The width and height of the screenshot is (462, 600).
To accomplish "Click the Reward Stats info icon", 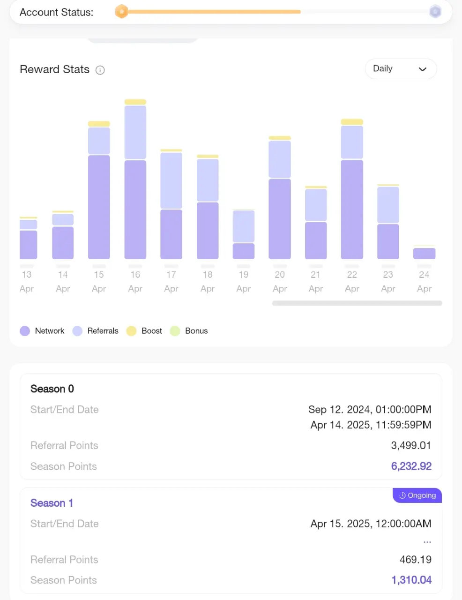I will click(x=100, y=70).
